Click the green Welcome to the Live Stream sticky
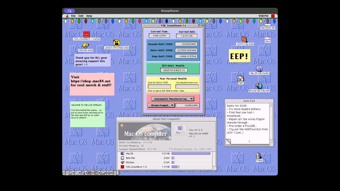This screenshot has height=191, width=340. point(88,114)
